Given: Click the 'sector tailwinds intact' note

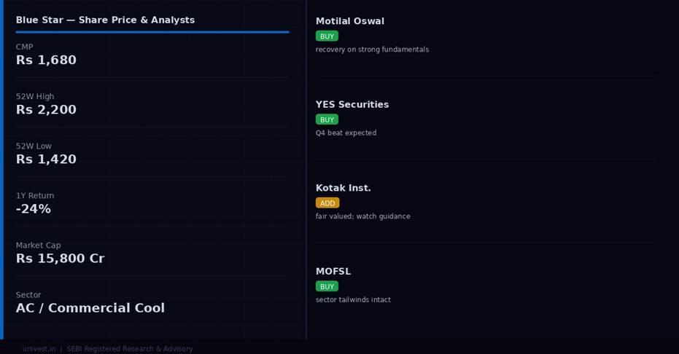Looking at the screenshot, I should point(353,299).
